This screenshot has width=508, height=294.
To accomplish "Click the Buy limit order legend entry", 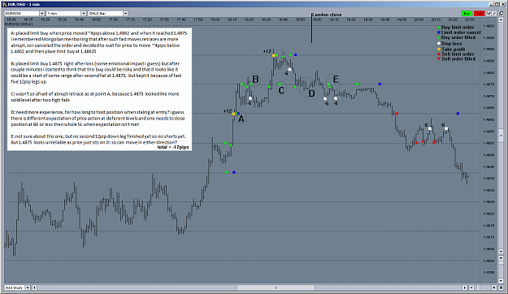I will (x=457, y=28).
